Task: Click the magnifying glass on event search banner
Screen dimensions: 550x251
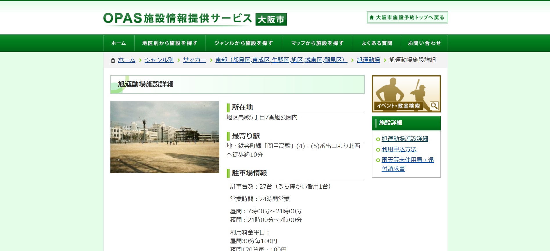Action: tap(434, 106)
